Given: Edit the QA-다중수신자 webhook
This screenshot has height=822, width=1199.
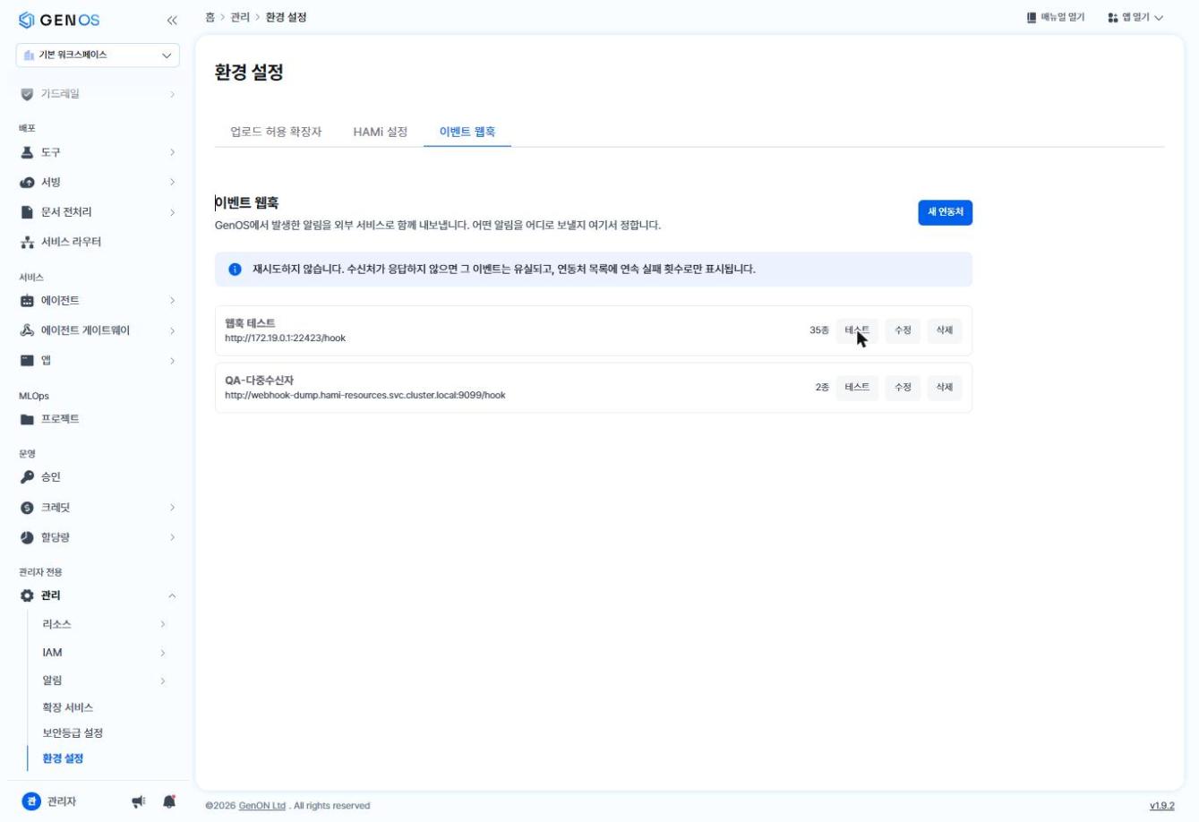Looking at the screenshot, I should point(903,387).
